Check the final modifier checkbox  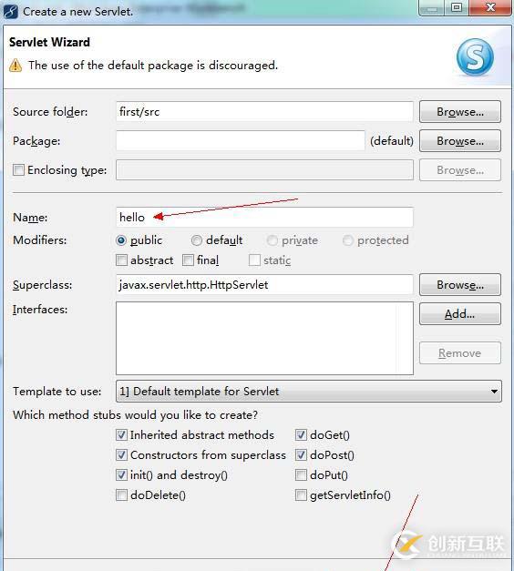(x=188, y=260)
